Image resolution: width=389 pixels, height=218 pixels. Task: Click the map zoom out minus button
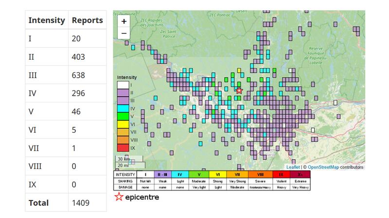(124, 33)
